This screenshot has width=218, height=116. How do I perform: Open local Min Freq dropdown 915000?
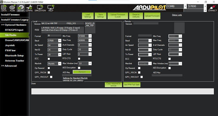(85, 36)
